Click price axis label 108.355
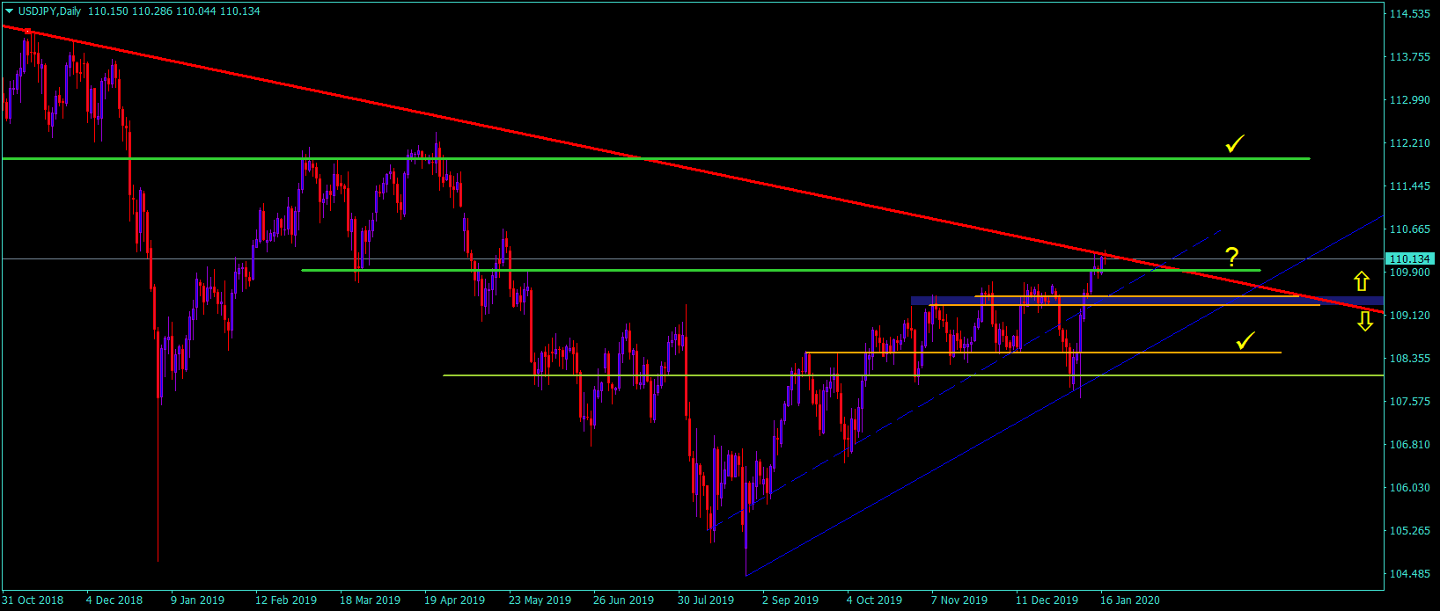 pos(1409,359)
